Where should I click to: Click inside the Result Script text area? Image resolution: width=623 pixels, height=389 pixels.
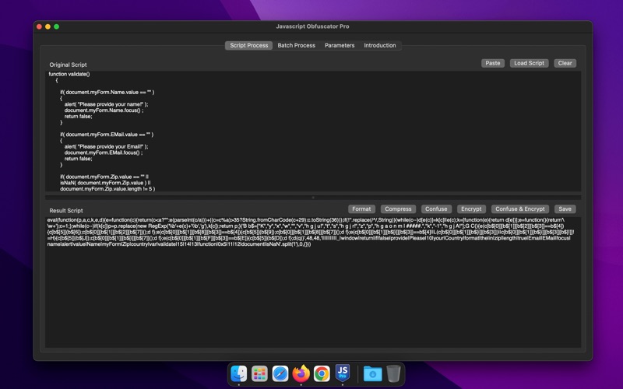(313, 282)
